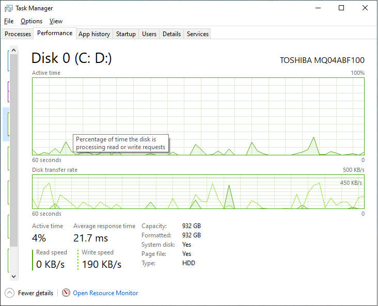The width and height of the screenshot is (378, 306).
Task: Switch to the Details tab
Action: click(x=171, y=34)
